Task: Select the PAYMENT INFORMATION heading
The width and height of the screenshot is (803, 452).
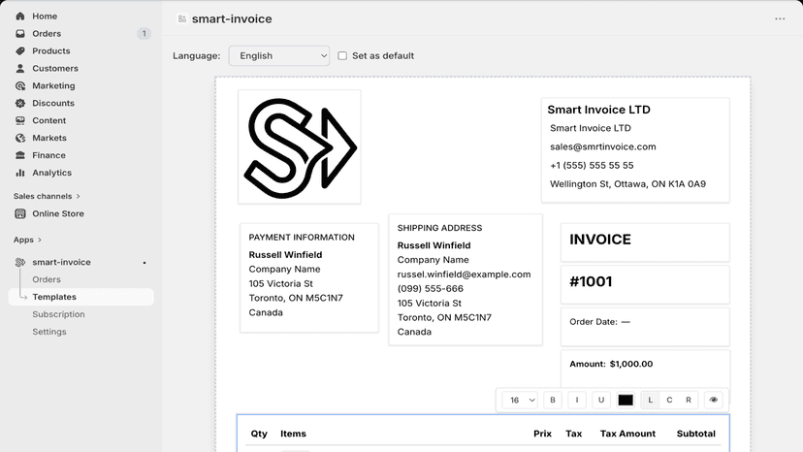Action: click(302, 238)
